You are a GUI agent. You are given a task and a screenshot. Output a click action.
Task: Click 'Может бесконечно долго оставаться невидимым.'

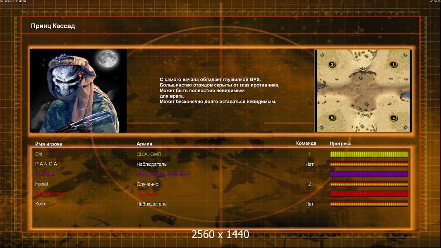218,102
